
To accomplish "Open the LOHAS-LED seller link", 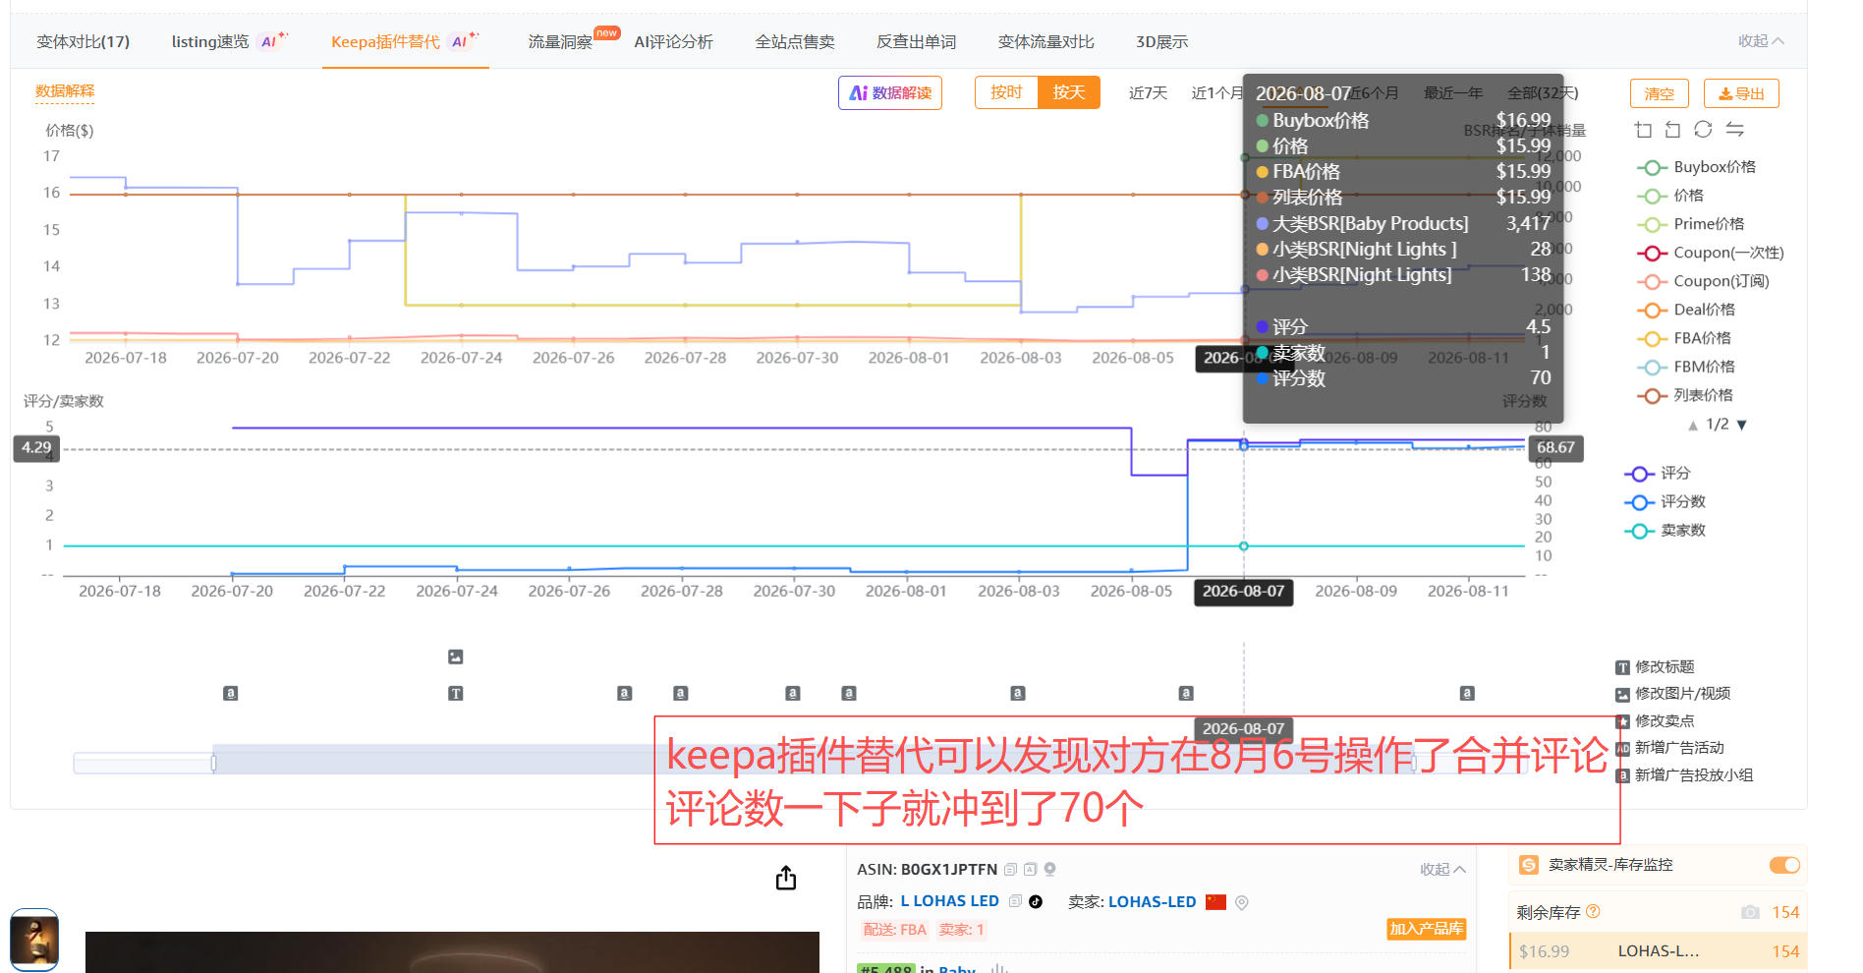I will point(1152,901).
